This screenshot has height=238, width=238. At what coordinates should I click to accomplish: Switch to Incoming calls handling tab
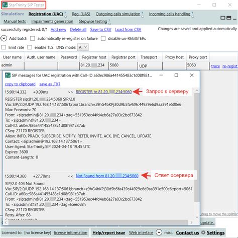tap(170, 14)
